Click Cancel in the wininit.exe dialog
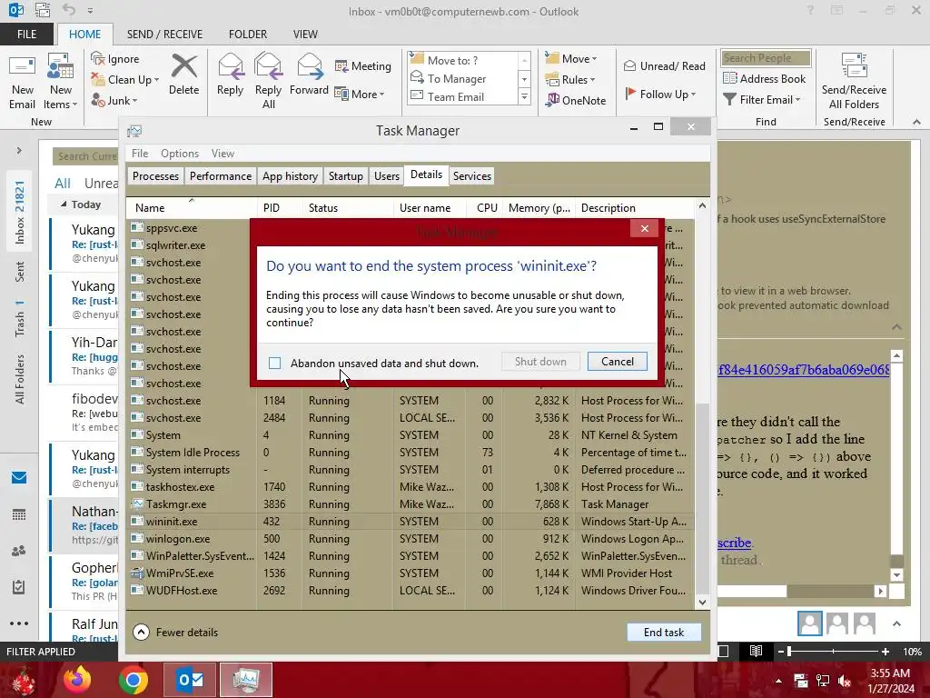 click(618, 362)
